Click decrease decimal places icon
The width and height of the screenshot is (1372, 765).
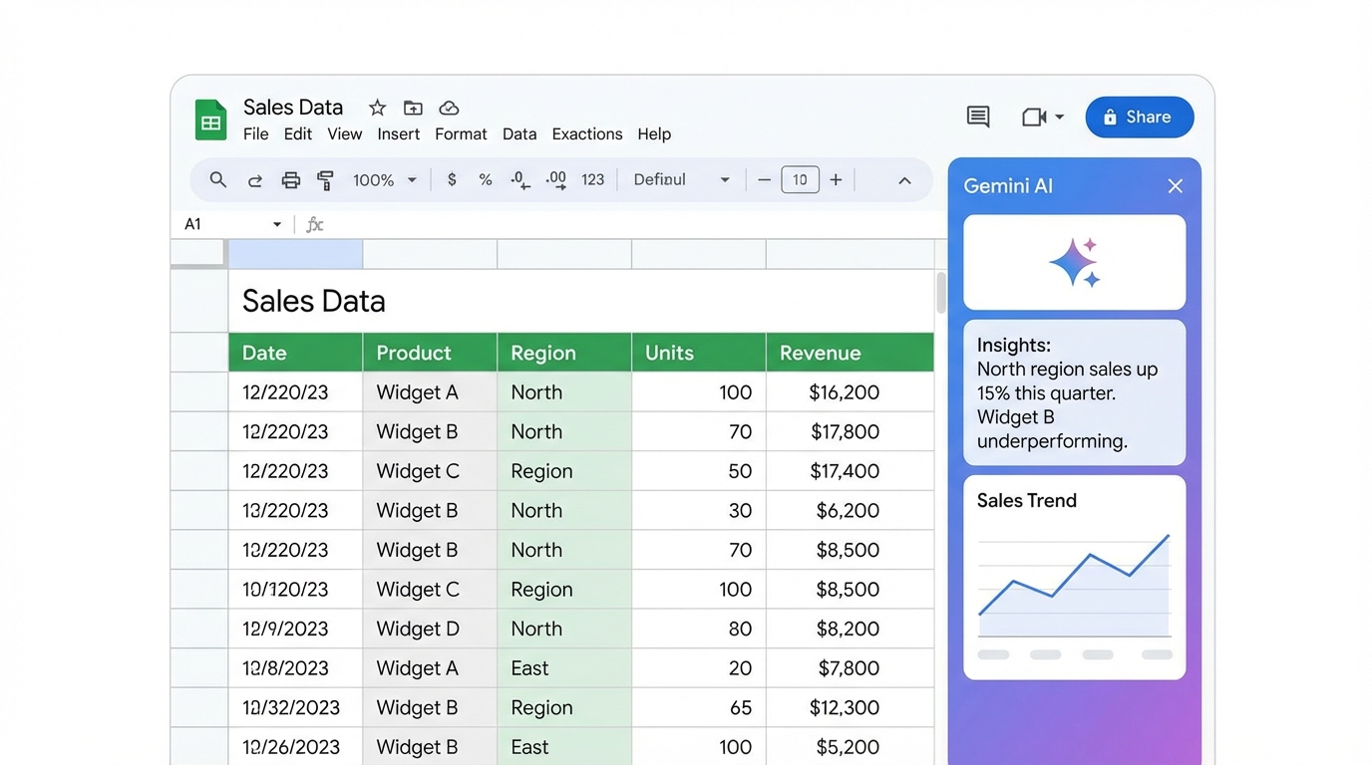point(520,180)
